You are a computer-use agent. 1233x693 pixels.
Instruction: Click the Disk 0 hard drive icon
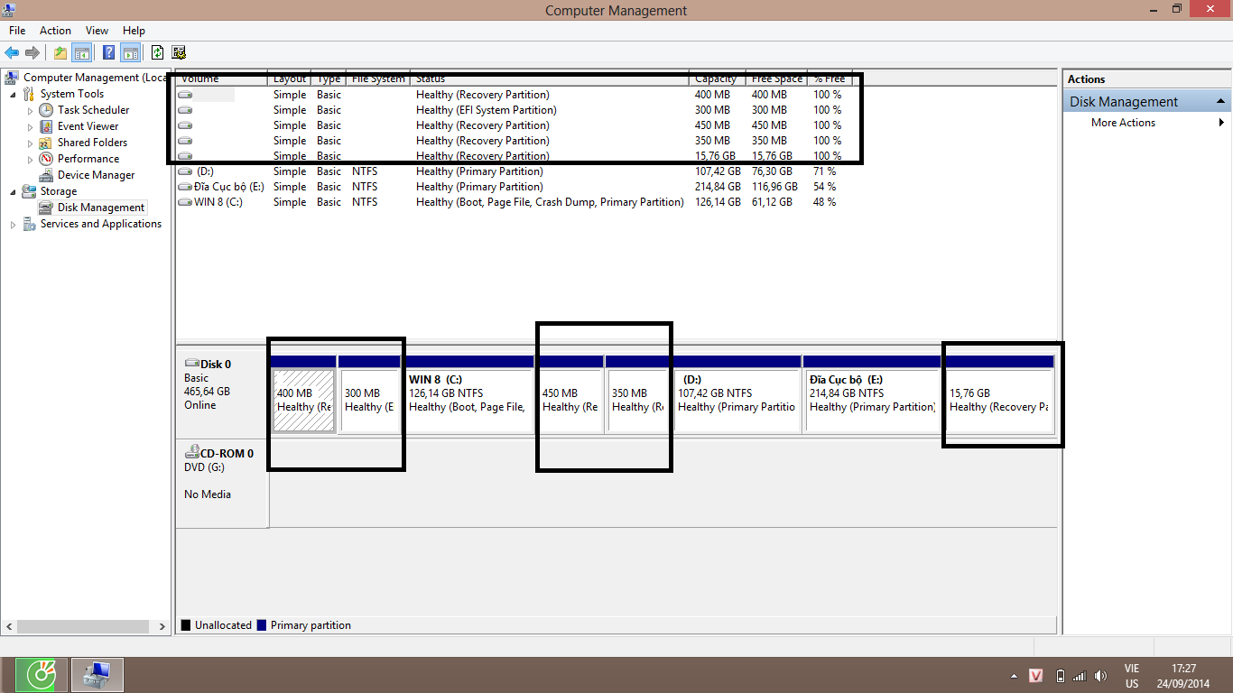pyautogui.click(x=191, y=365)
